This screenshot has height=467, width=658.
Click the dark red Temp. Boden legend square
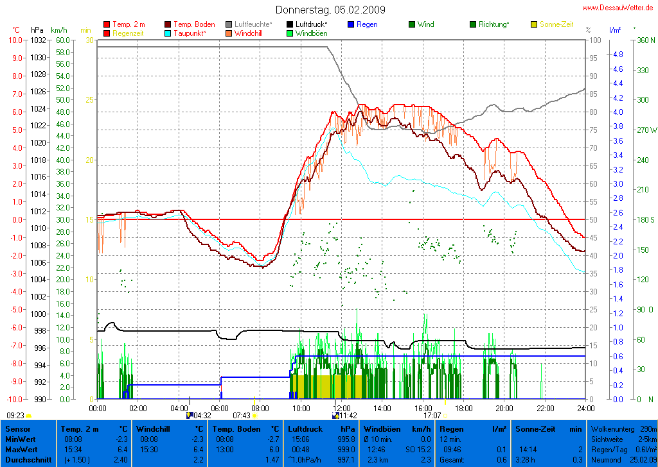[168, 24]
